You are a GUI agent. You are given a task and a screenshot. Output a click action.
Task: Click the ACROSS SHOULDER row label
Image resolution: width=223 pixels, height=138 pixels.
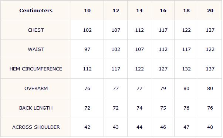[x=36, y=127]
